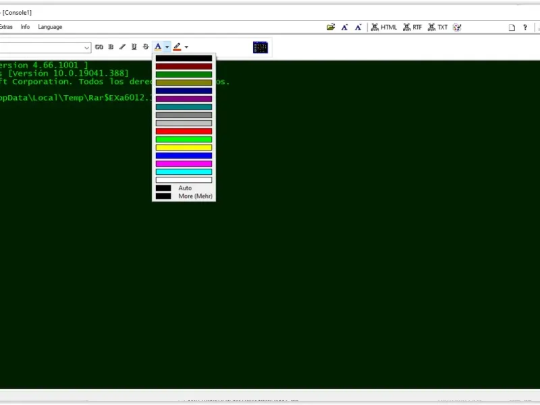The width and height of the screenshot is (540, 405).
Task: Click the highlight color marker icon
Action: (177, 47)
